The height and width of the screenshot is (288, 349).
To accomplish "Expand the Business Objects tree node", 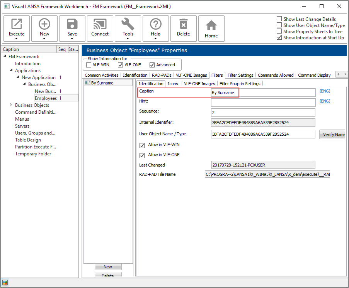I will click(x=11, y=105).
